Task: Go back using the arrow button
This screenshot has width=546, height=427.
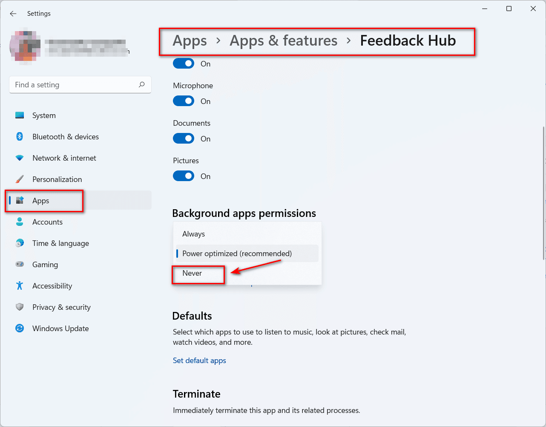Action: [x=13, y=14]
